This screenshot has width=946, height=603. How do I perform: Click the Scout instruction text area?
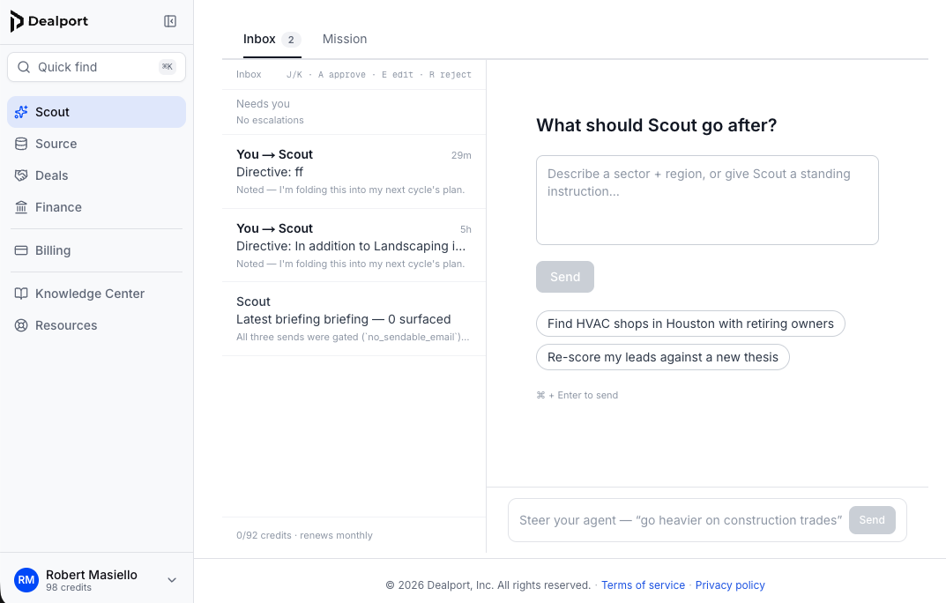tap(707, 200)
